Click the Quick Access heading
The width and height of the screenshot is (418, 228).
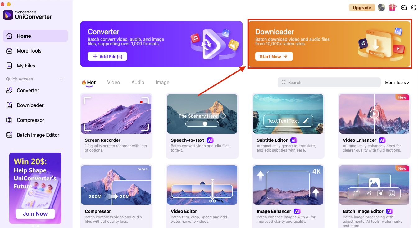(x=19, y=79)
